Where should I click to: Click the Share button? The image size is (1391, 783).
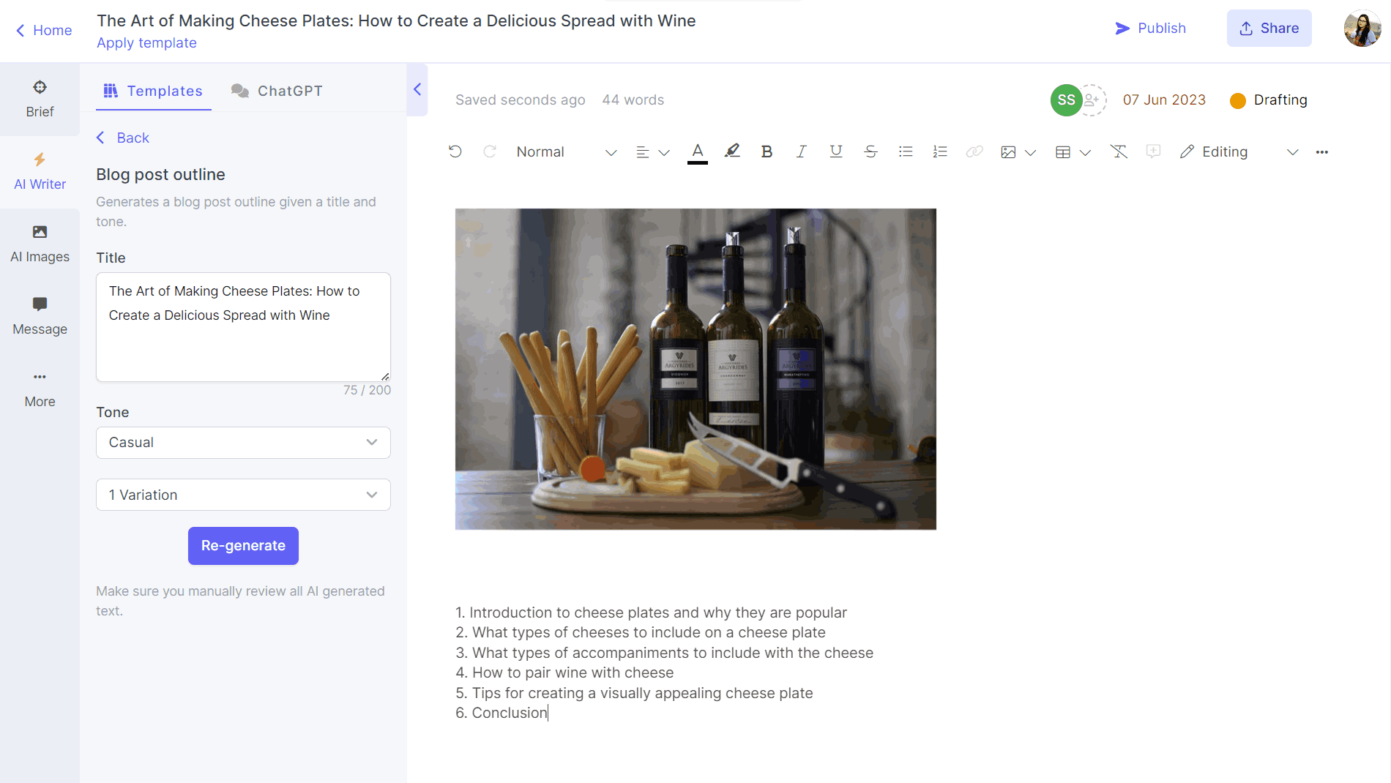pyautogui.click(x=1269, y=28)
